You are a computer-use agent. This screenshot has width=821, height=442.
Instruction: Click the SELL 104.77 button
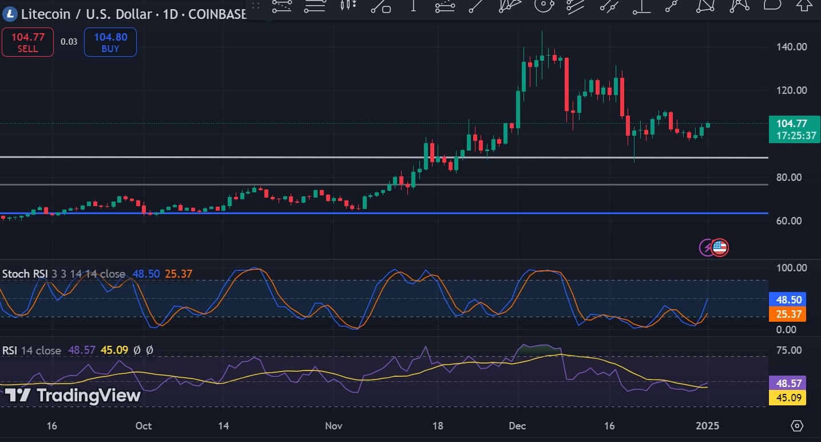[27, 43]
